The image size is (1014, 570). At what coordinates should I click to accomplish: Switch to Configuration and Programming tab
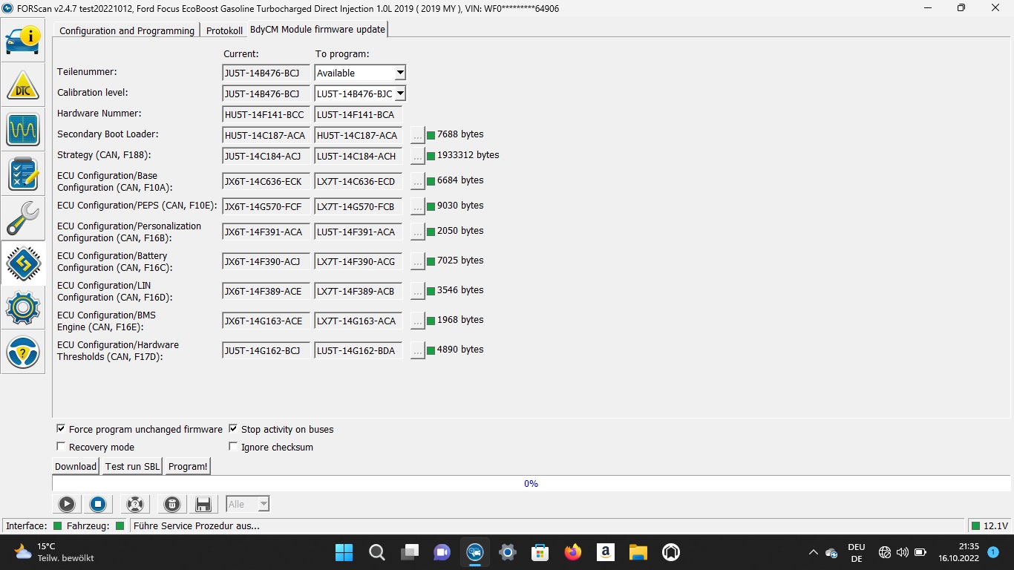[x=127, y=30]
